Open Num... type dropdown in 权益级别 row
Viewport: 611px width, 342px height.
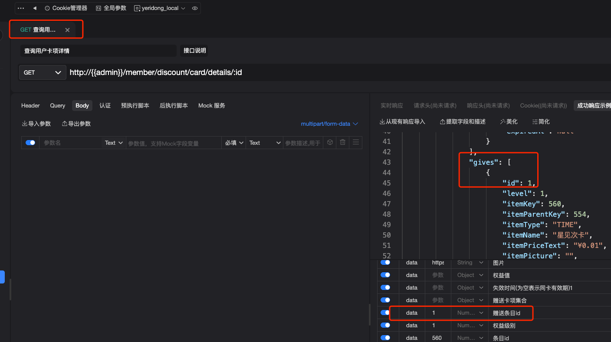470,325
